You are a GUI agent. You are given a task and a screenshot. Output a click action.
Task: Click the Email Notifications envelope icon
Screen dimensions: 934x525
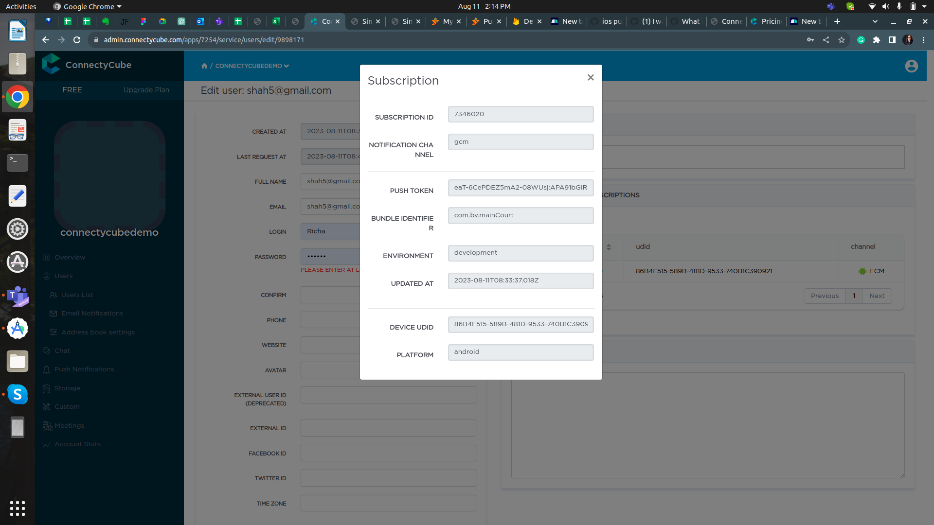coord(54,314)
